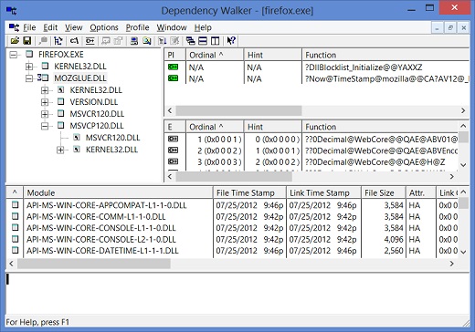This screenshot has height=332, width=475.
Task: Click green import icon for ?DllBlocklist_Initialize
Action: point(173,67)
